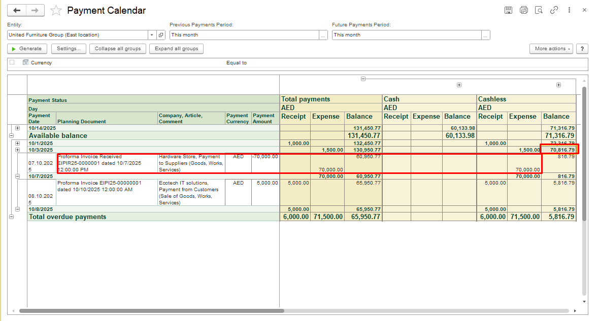Open the More actions dropdown
Image resolution: width=598 pixels, height=321 pixels.
(x=551, y=49)
